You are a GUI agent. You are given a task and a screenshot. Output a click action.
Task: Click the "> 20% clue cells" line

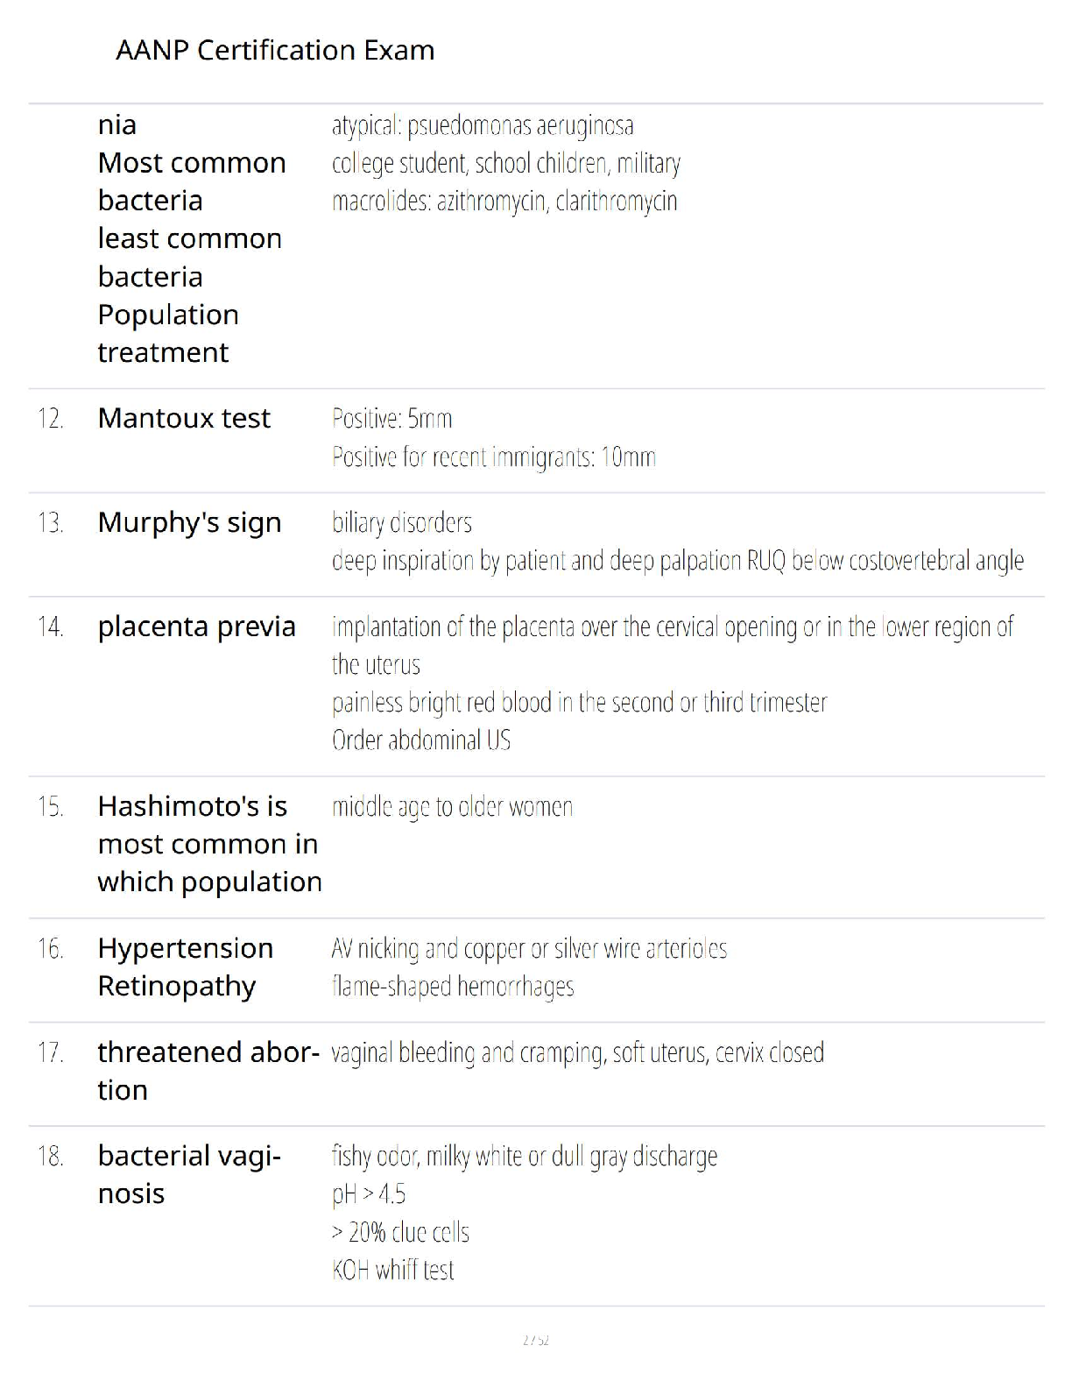(400, 1233)
